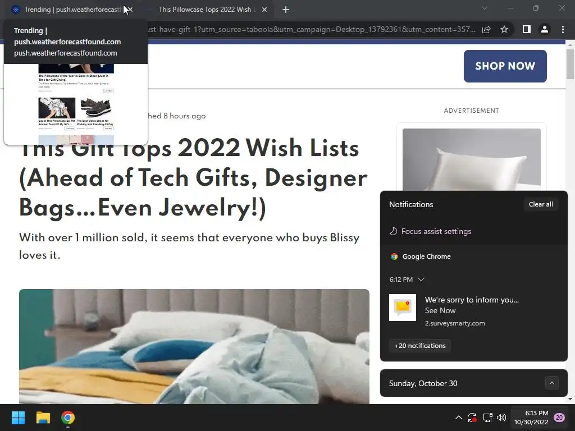Screen dimensions: 575x431
Task: Click the Focus assist moon icon
Action: [394, 231]
